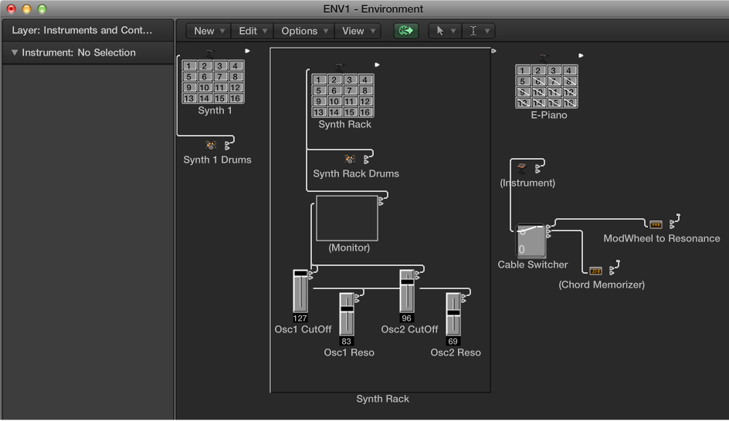
Task: Select the Synth Rack Drums drum icon
Action: pyautogui.click(x=351, y=159)
